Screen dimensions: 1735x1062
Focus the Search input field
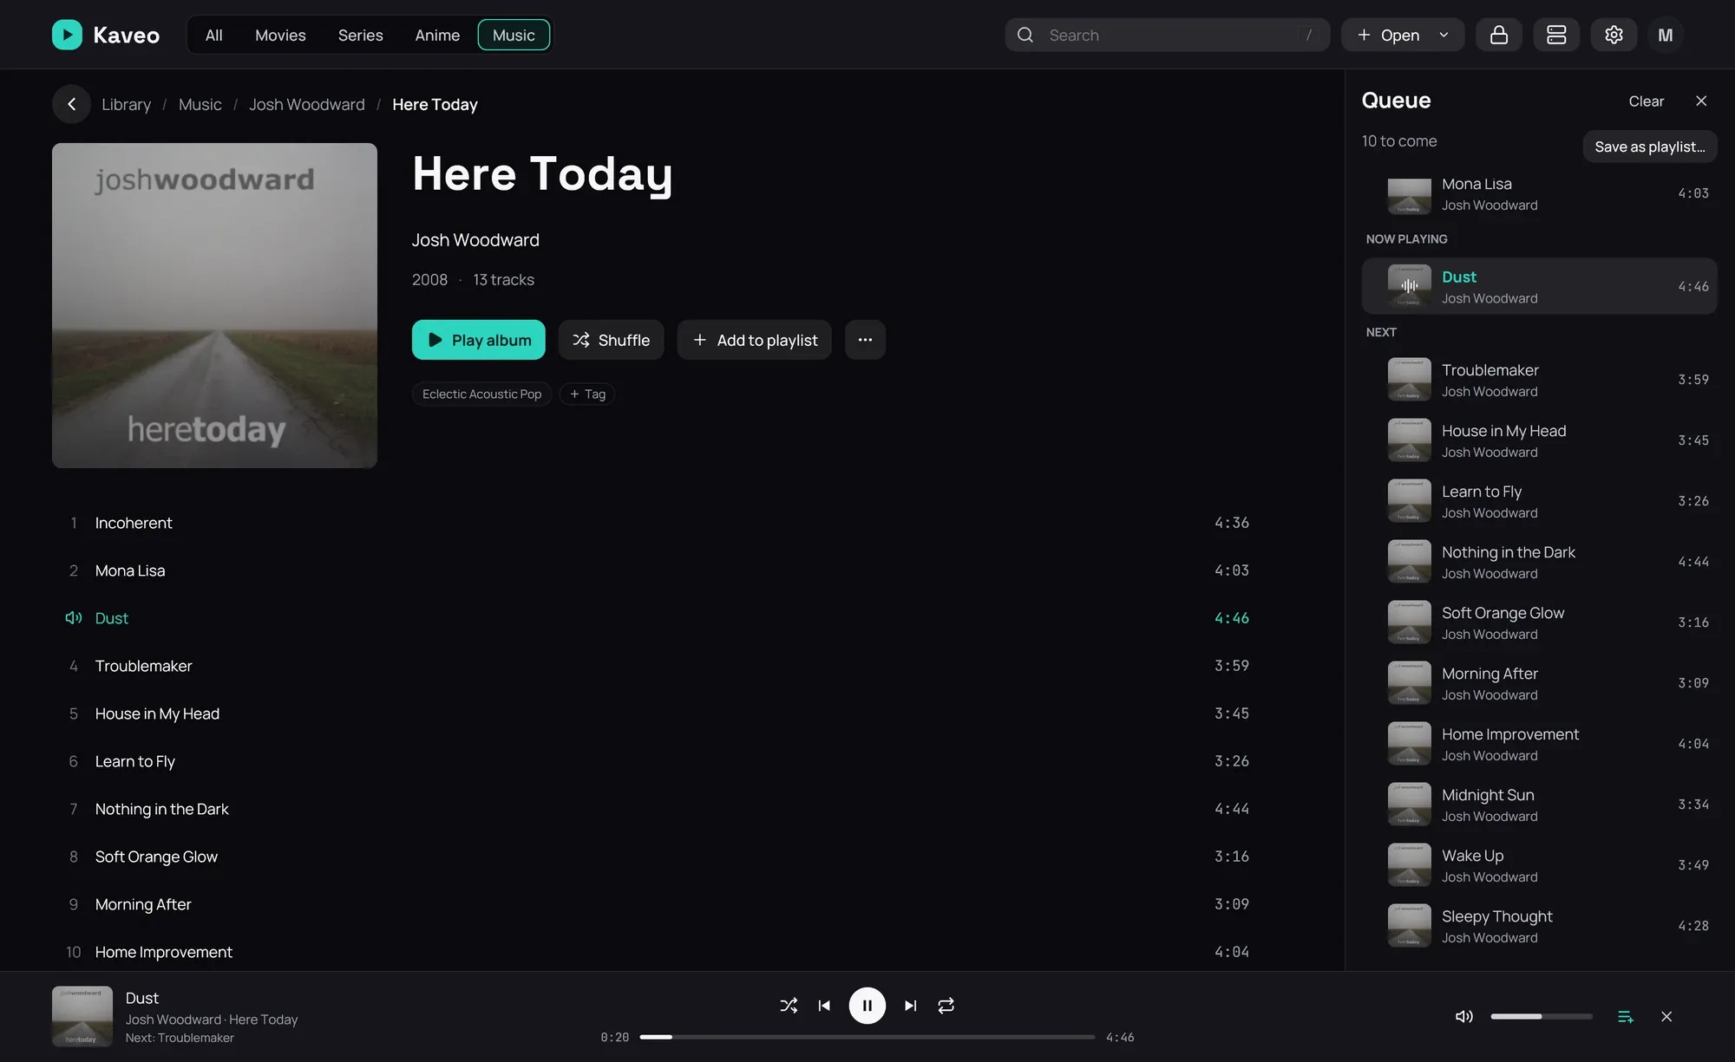[x=1167, y=35]
